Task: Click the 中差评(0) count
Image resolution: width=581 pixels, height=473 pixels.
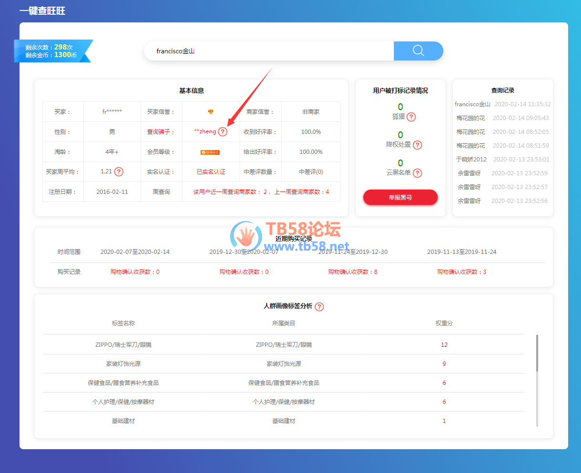Action: (x=311, y=172)
